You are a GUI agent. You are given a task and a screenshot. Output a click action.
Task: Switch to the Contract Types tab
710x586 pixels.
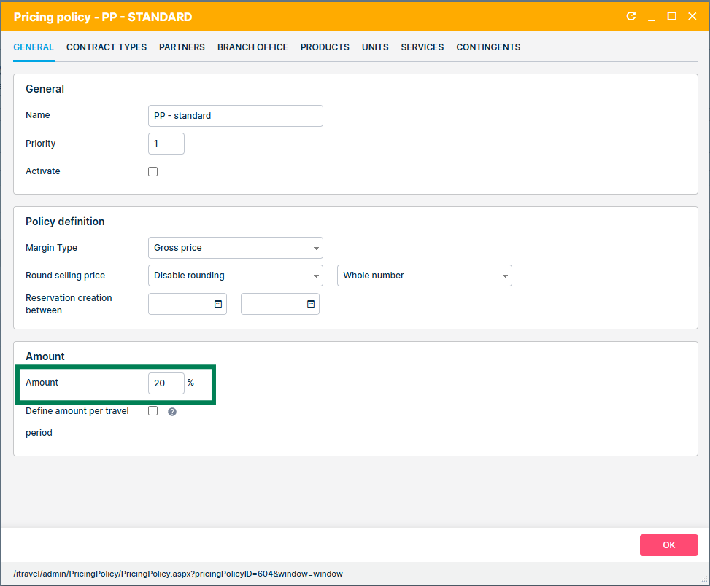107,47
